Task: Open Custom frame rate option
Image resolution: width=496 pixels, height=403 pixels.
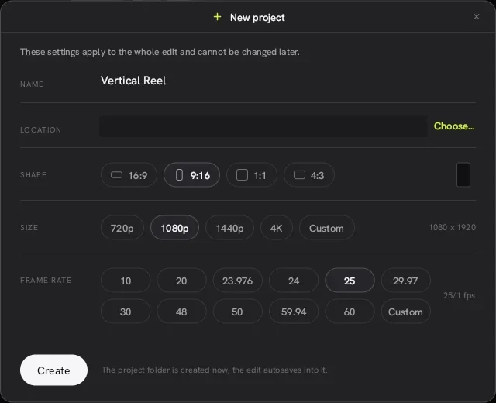Action: [405, 312]
